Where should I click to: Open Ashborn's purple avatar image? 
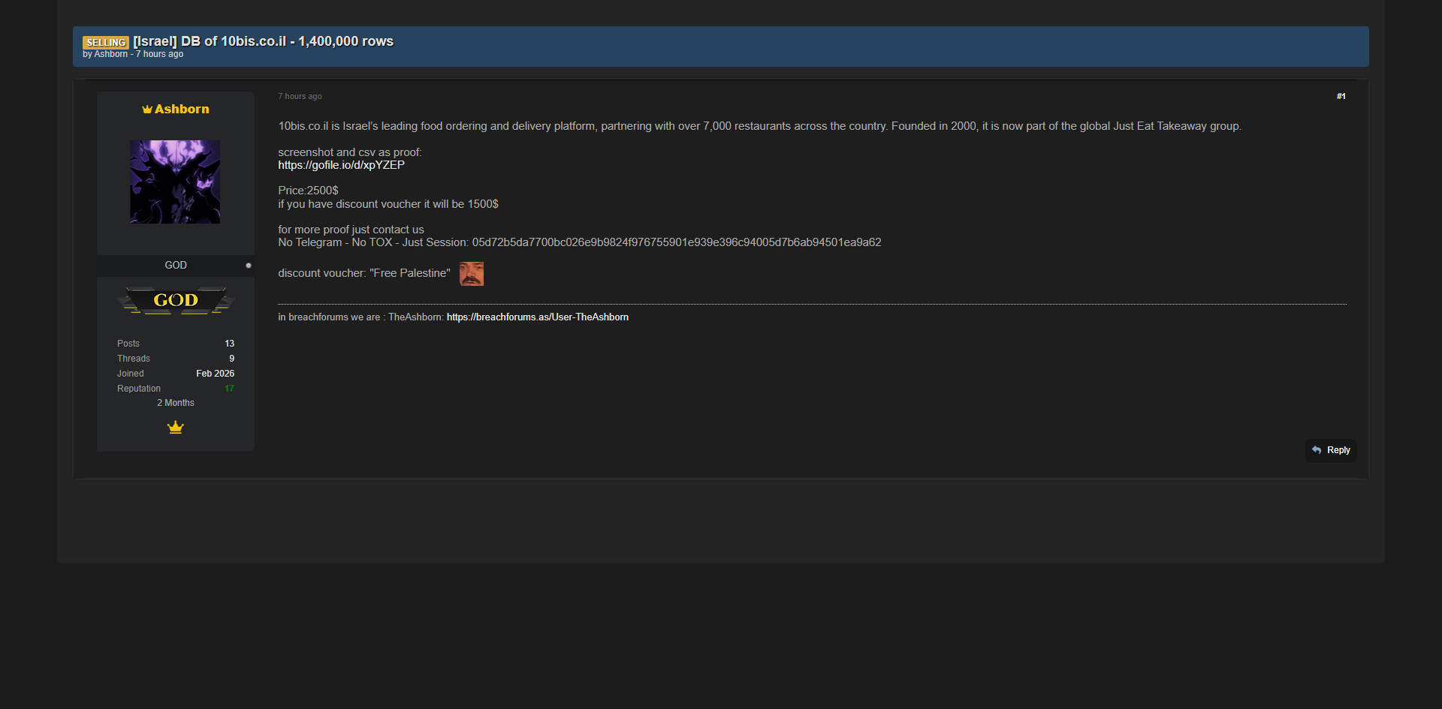point(175,182)
